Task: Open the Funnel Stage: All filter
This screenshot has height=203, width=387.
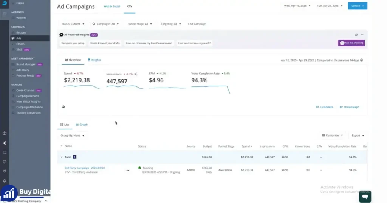Action: pos(140,24)
